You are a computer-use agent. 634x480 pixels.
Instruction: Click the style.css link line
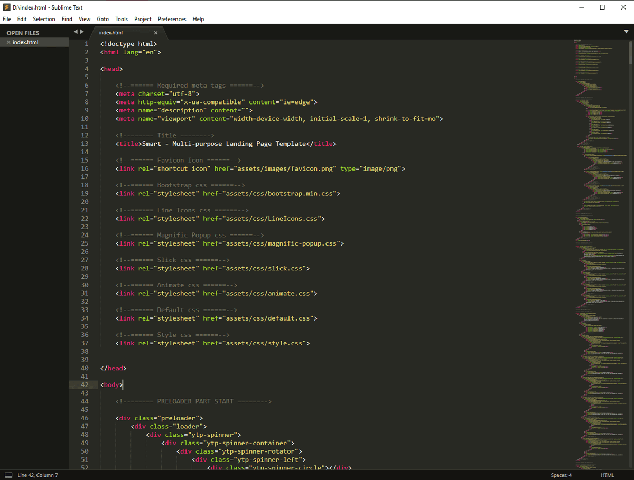pos(212,343)
